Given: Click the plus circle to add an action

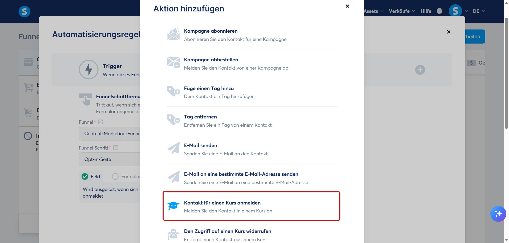Looking at the screenshot, I should coord(420,70).
